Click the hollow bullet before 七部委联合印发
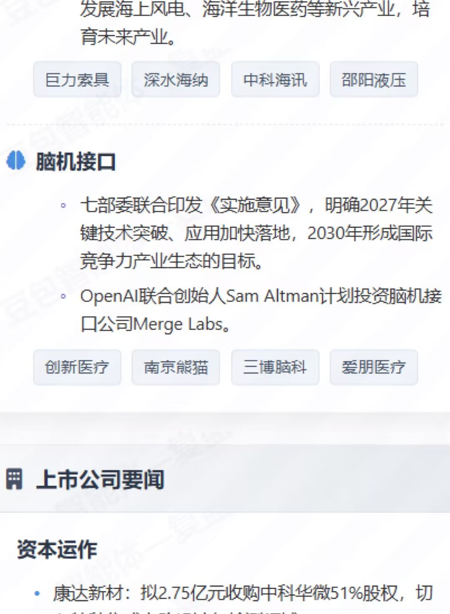The width and height of the screenshot is (450, 614). pos(63,205)
